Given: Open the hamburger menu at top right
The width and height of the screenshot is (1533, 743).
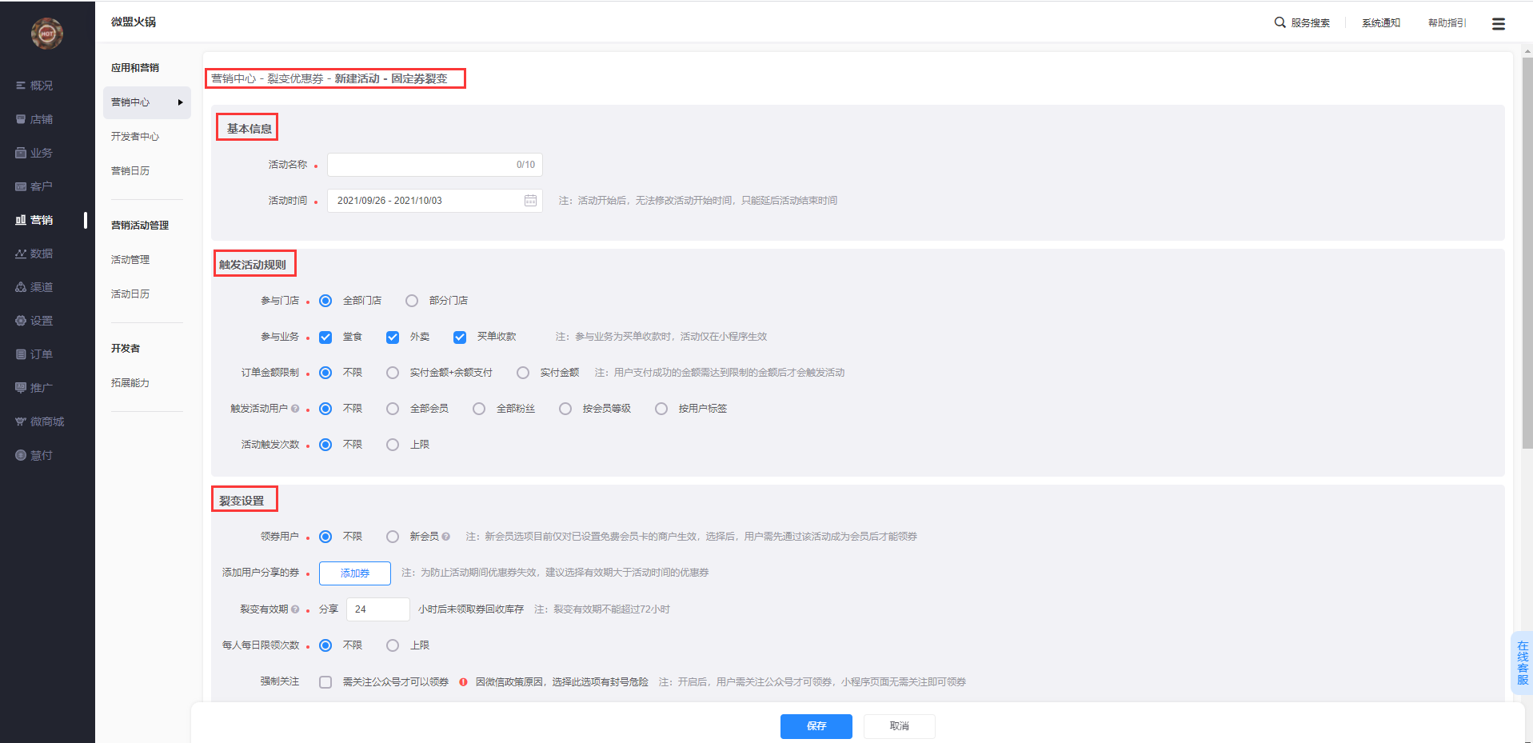Looking at the screenshot, I should 1498,24.
